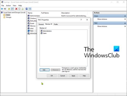
Task: Sort by the Description column header
Action: [66, 13]
